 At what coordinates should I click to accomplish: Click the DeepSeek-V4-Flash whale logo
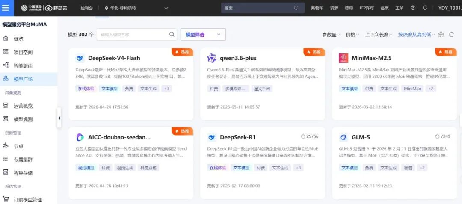(80, 58)
